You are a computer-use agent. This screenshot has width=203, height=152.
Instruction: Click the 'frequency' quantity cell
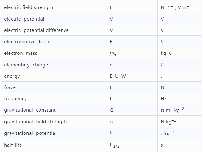pyautogui.click(x=54, y=98)
